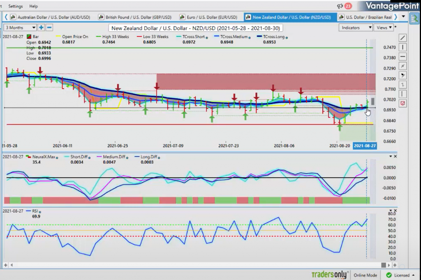Viewport: 421px width, 280px height.
Task: Open the 3 Months timeframe dropdown
Action: [20, 28]
